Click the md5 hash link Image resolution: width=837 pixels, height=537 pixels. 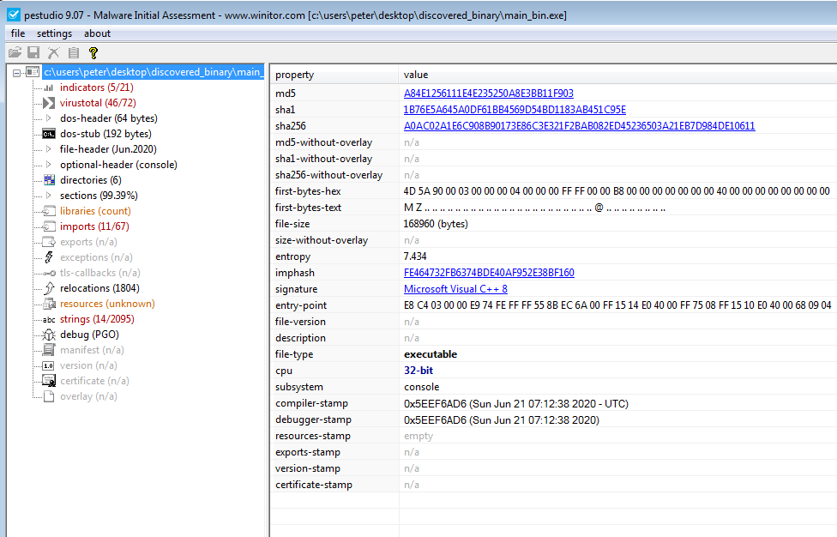(x=488, y=94)
